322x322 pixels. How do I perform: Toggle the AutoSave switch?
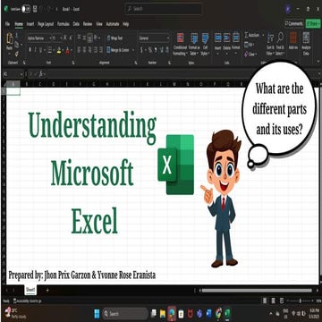[26, 9]
